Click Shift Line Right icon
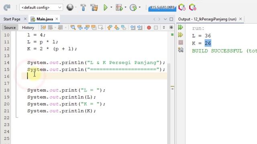The width and height of the screenshot is (257, 144). point(140,28)
